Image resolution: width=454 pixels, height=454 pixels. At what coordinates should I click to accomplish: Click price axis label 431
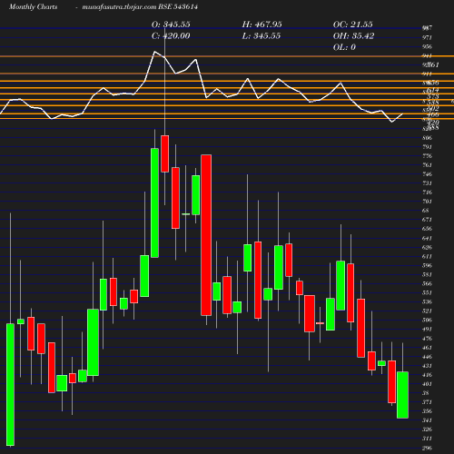click(427, 366)
